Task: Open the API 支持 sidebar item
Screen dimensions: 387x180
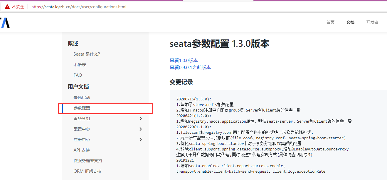Action: 82,150
